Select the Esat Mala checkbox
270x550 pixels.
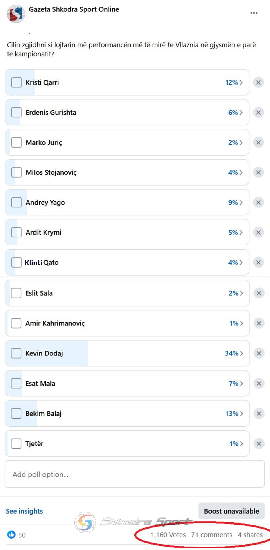coord(16,383)
